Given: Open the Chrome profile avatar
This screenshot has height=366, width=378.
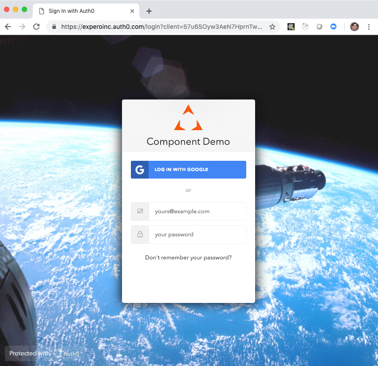Looking at the screenshot, I should [354, 27].
